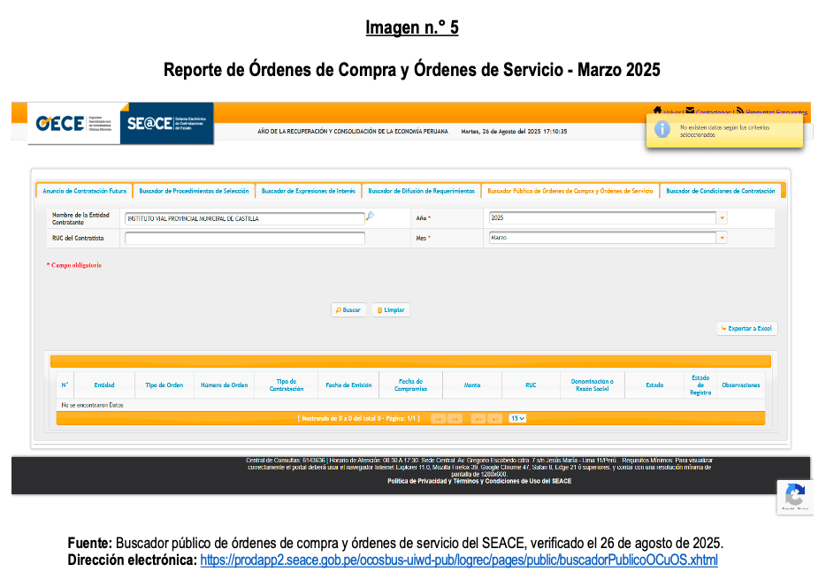Click the reCAPTCHA badge icon
The height and width of the screenshot is (587, 826).
coord(794,494)
